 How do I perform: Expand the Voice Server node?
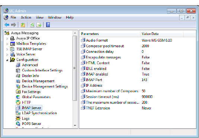point(7,55)
